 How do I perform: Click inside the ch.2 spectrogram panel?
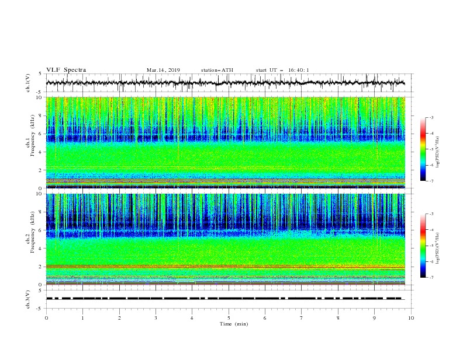[229, 239]
